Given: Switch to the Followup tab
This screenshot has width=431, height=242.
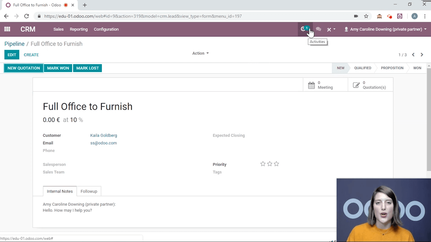Looking at the screenshot, I should click(89, 191).
